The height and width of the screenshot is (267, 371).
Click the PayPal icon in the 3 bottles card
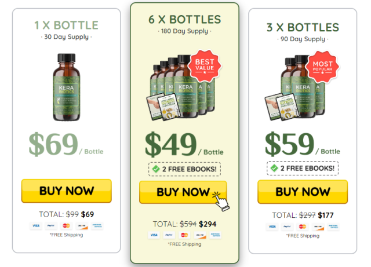(x=288, y=226)
